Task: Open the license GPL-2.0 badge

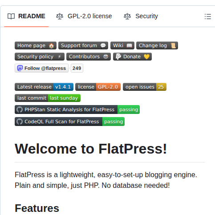Action: point(98,87)
